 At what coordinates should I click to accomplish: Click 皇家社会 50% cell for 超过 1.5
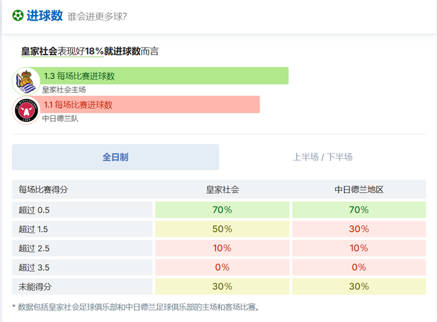223,229
